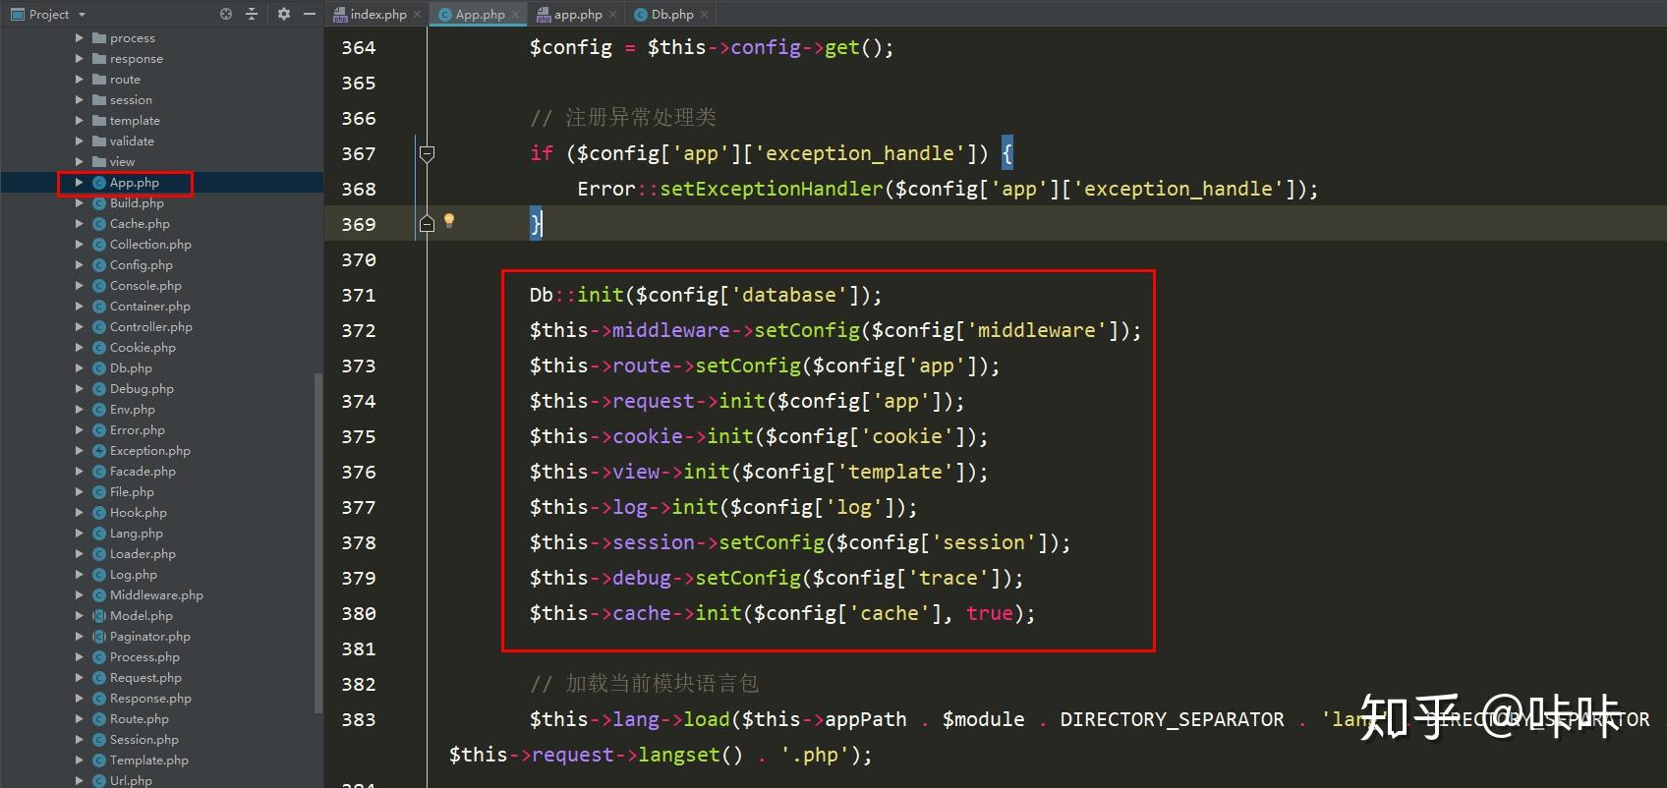Open Facade.php in the project tree
Viewport: 1667px width, 788px height.
coord(143,472)
